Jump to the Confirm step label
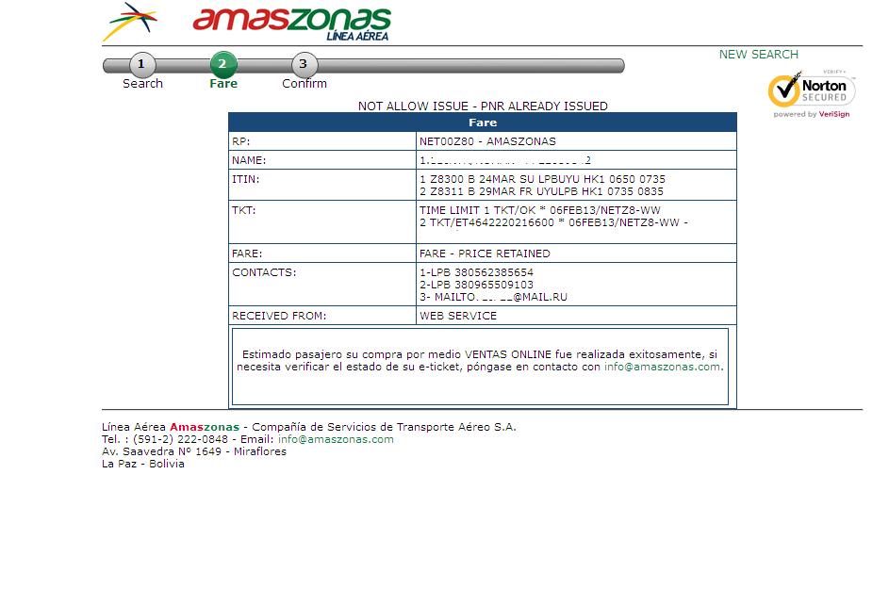889x589 pixels. pyautogui.click(x=305, y=84)
